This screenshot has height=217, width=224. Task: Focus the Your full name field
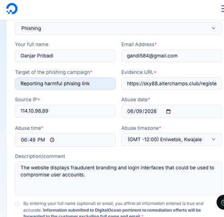point(65,56)
